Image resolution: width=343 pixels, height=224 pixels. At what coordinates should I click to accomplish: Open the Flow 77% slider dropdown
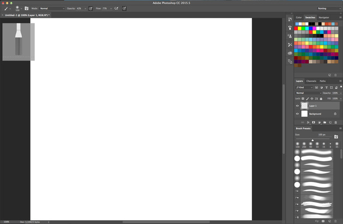click(111, 9)
